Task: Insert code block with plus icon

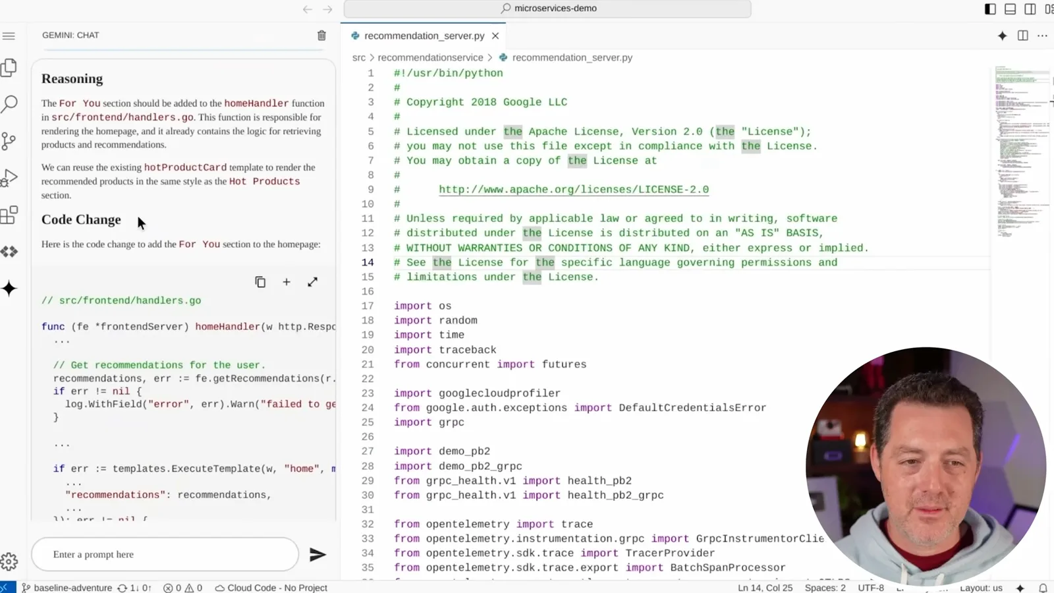Action: (x=287, y=282)
